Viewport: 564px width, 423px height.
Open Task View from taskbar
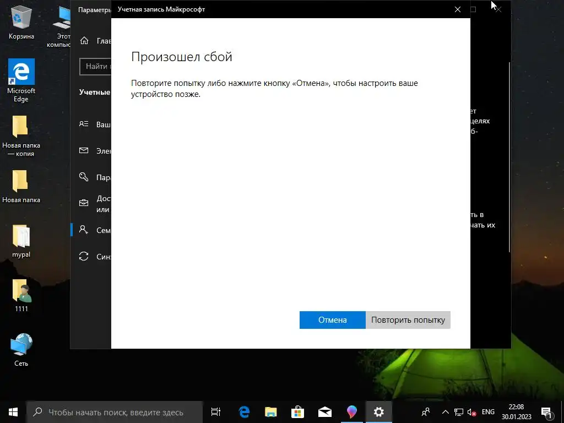click(x=216, y=412)
